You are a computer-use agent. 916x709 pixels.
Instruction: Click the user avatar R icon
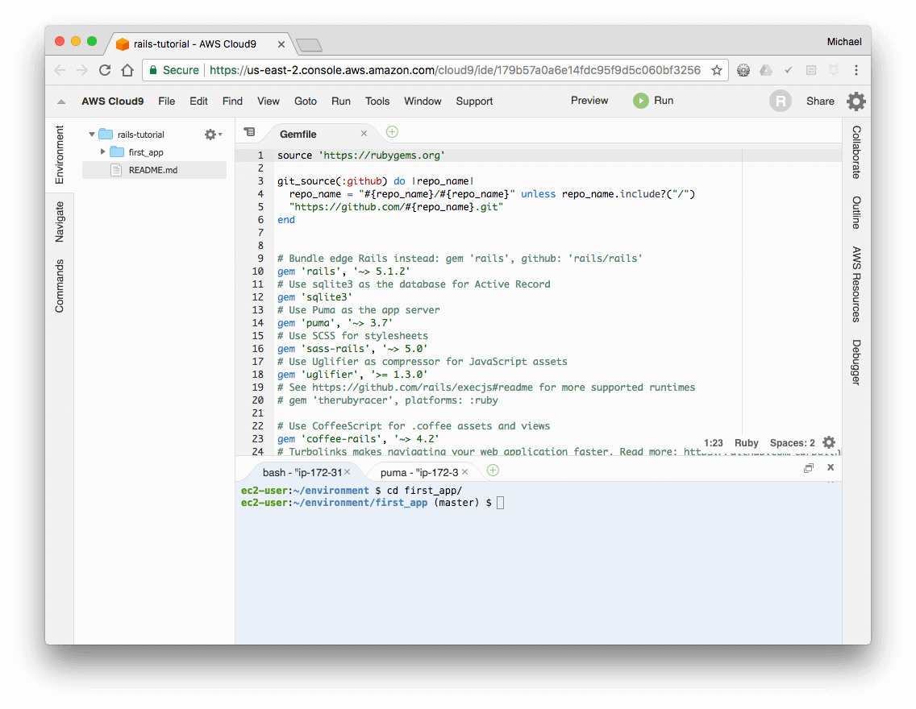tap(780, 101)
